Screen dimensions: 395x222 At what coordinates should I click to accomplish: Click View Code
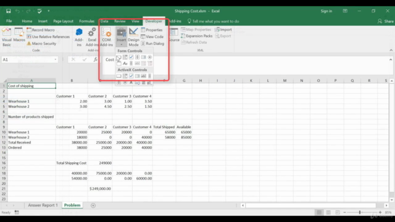point(152,37)
